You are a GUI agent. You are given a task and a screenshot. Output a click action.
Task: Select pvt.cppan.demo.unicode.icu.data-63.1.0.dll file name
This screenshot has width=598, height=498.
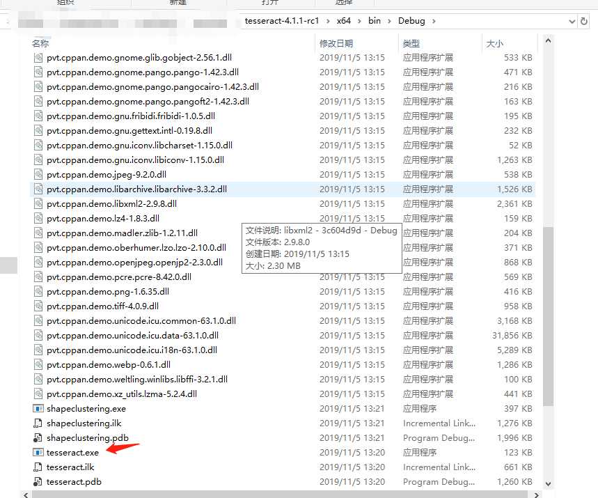point(132,336)
